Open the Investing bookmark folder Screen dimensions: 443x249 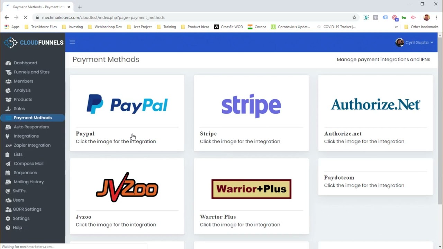pyautogui.click(x=72, y=27)
